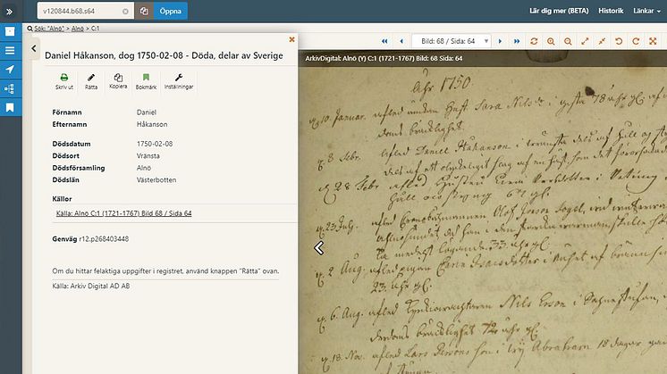Screen dimensions: 667x374
Task: Click the Skriv ut print icon
Action: tap(64, 79)
